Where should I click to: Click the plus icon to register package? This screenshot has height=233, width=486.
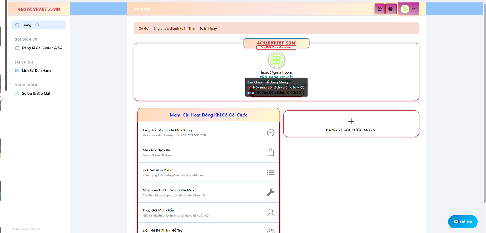coord(351,121)
